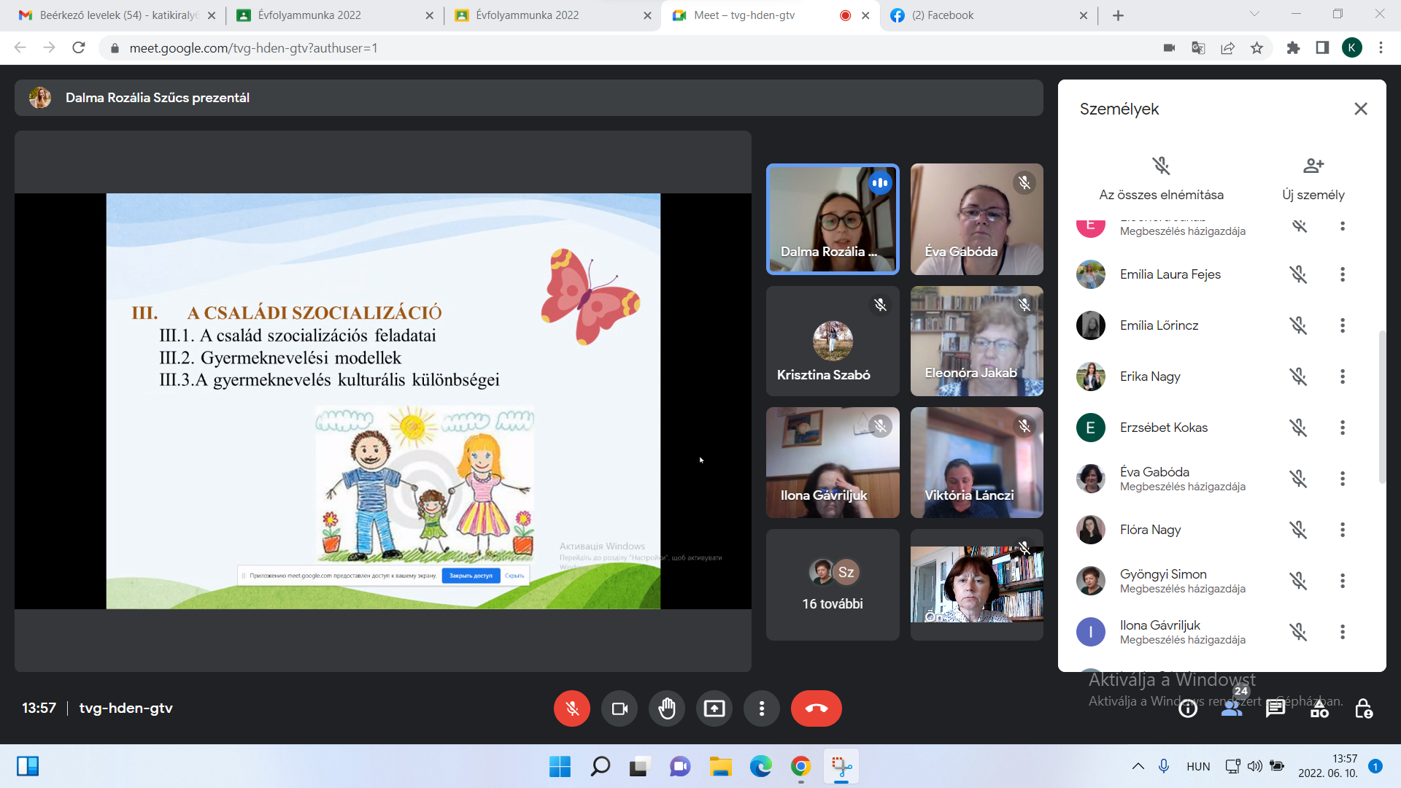1401x788 pixels.
Task: Switch to Beérkező levelek Gmail tab
Action: [x=109, y=15]
